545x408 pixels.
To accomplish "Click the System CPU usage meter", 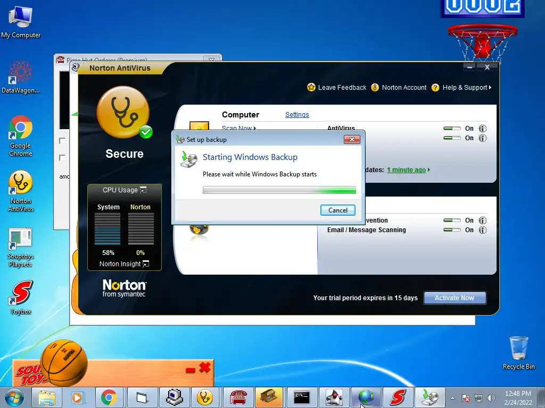I will pos(108,228).
